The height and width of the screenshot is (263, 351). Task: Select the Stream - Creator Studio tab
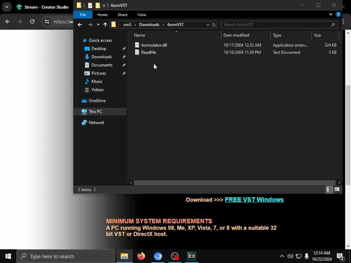click(43, 7)
